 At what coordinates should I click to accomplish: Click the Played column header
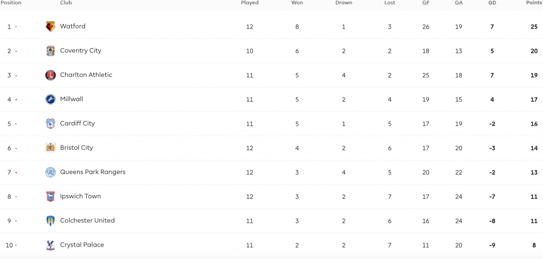[x=250, y=3]
